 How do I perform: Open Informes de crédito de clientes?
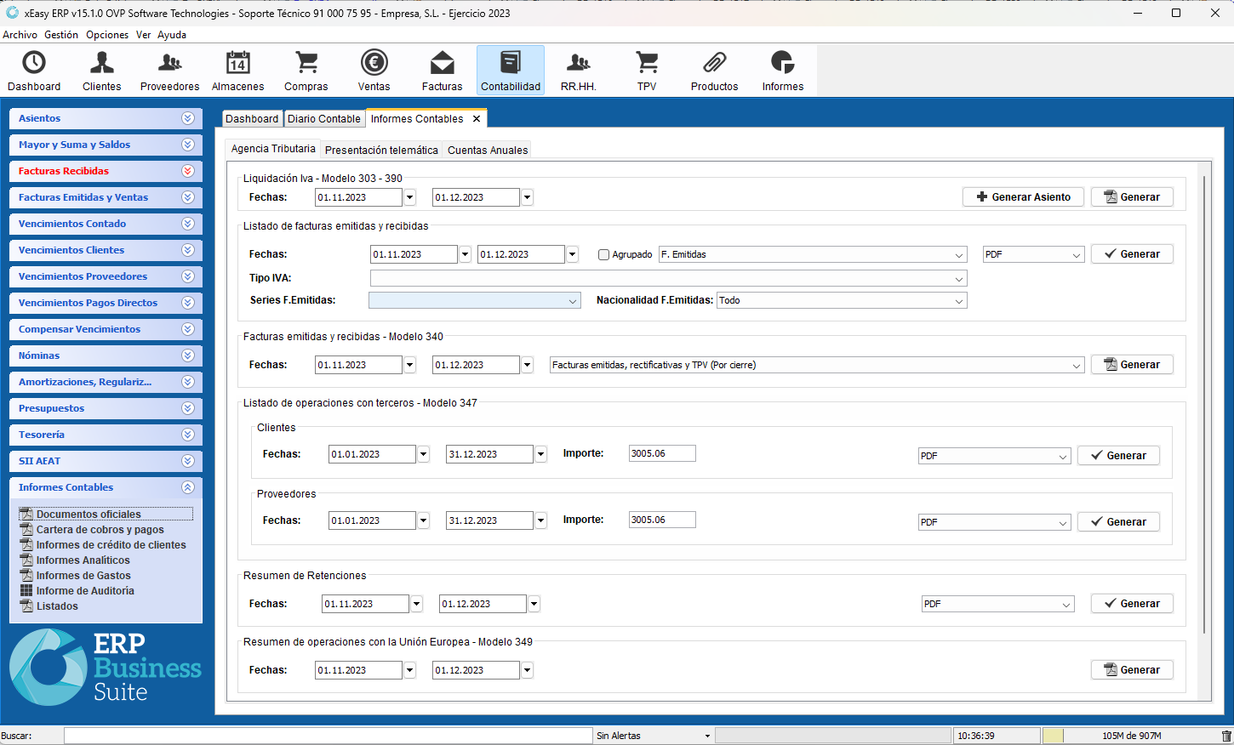103,544
